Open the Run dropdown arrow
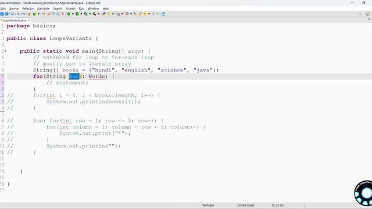372x209 pixels. (81, 14)
